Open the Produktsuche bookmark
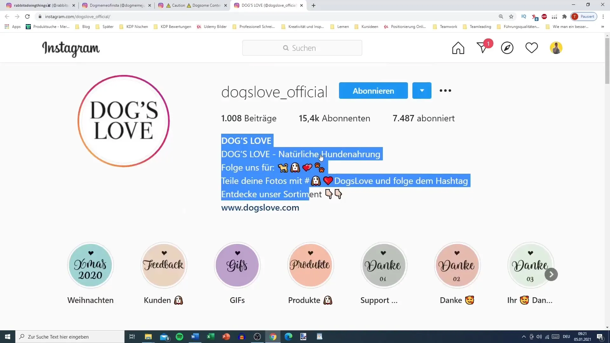610x343 pixels. pyautogui.click(x=48, y=27)
